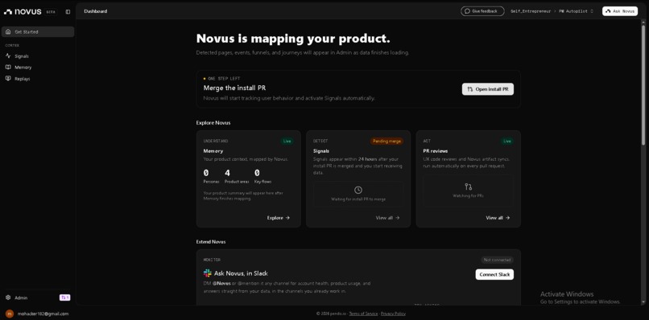Click the pull request icon in PR reviews card
649x320 pixels.
(x=468, y=187)
